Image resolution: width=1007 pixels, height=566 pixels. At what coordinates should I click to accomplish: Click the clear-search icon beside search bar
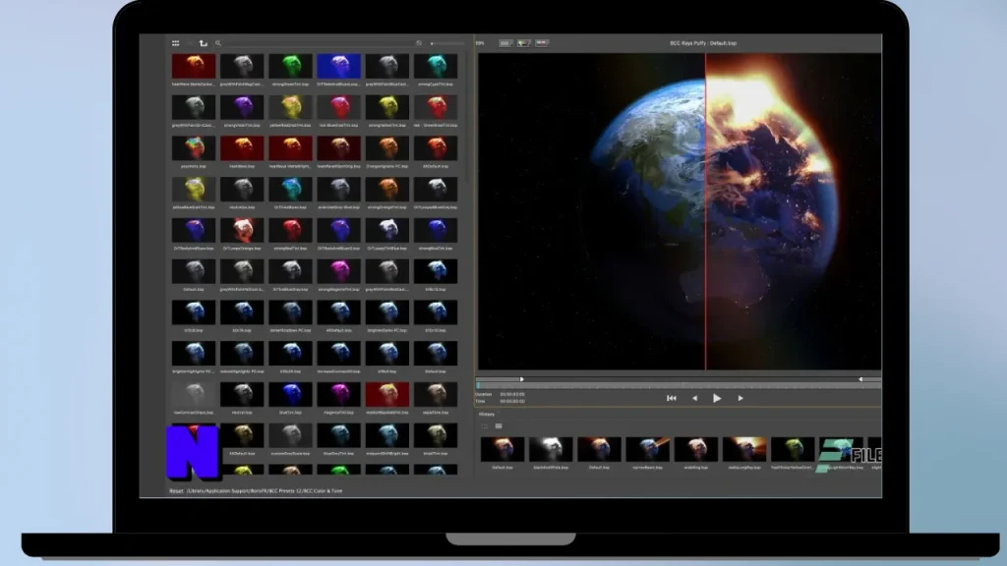tap(419, 43)
